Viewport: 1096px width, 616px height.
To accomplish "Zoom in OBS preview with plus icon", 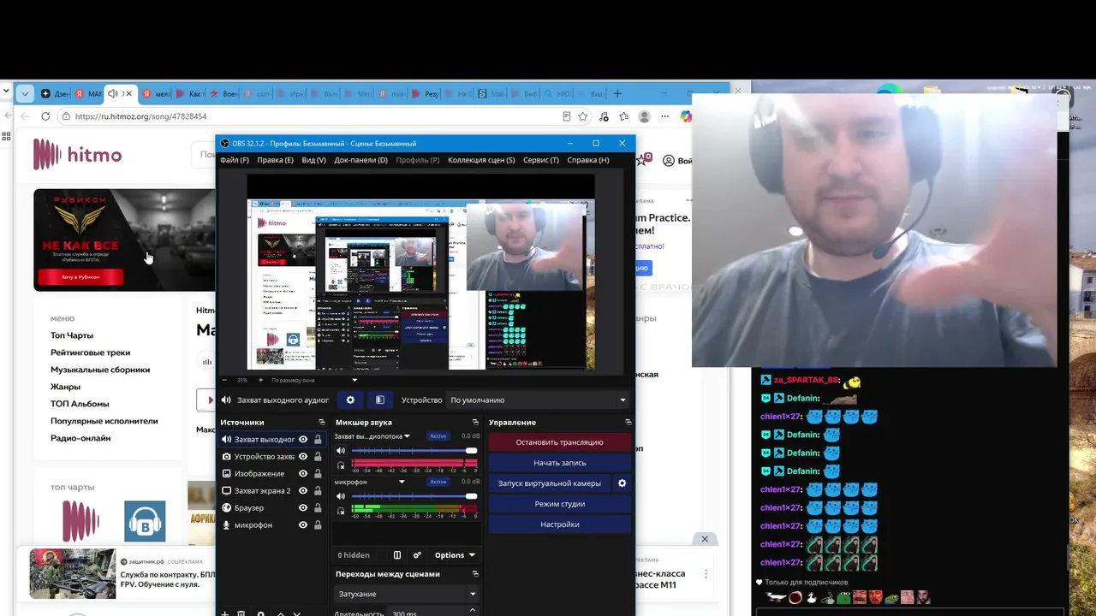I will coord(260,380).
